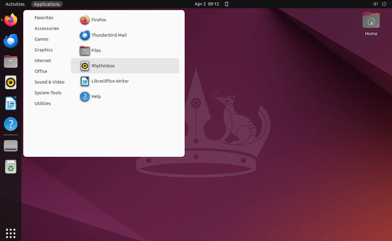Click the notification bell icon
The height and width of the screenshot is (241, 392).
227,4
